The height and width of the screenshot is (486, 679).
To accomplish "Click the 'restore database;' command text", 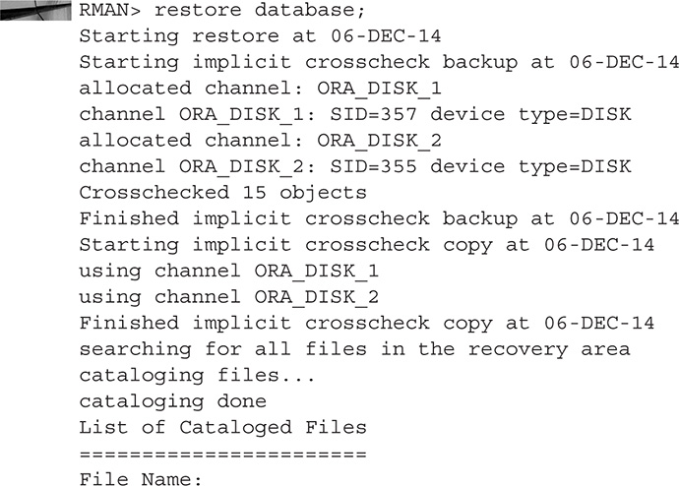I will [260, 11].
